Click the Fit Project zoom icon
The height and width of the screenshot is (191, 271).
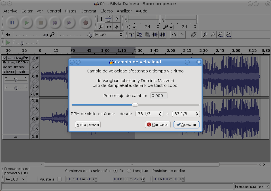click(228, 35)
